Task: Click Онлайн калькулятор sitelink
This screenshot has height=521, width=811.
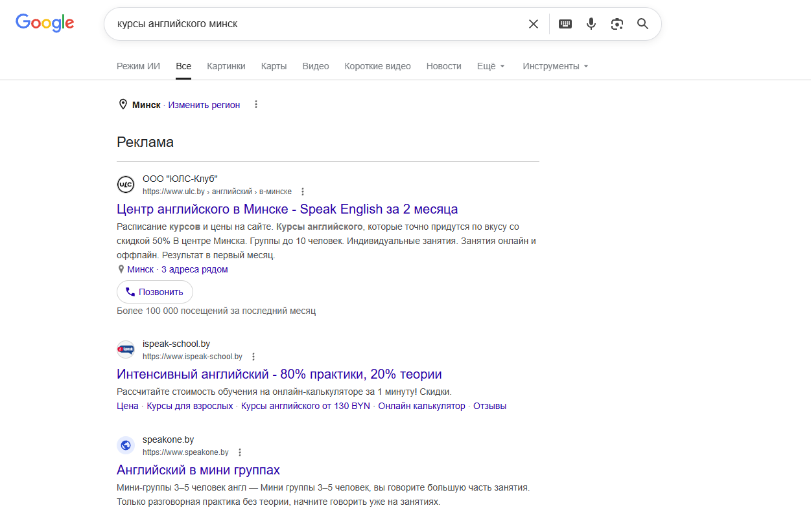Action: [x=422, y=406]
